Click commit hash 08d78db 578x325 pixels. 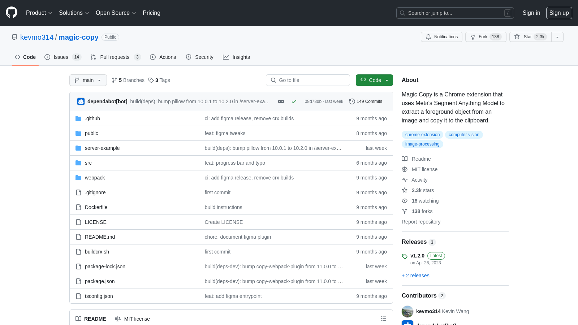[313, 101]
